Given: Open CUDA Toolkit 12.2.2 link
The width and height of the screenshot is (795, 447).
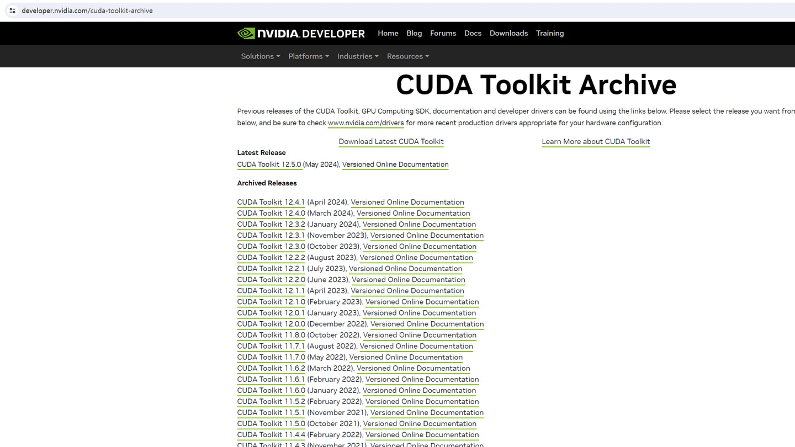Looking at the screenshot, I should (271, 257).
